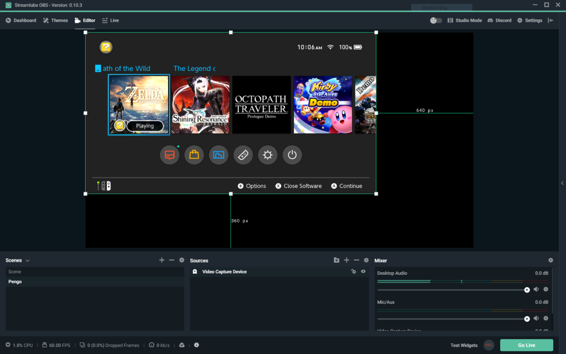Click the info icon in the status bar
This screenshot has height=354, width=566.
[x=196, y=345]
